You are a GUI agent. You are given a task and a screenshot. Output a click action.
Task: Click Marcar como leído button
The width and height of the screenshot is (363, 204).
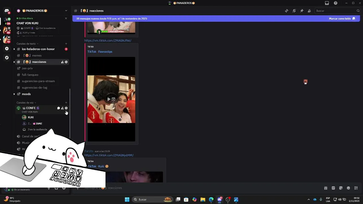pos(342,18)
